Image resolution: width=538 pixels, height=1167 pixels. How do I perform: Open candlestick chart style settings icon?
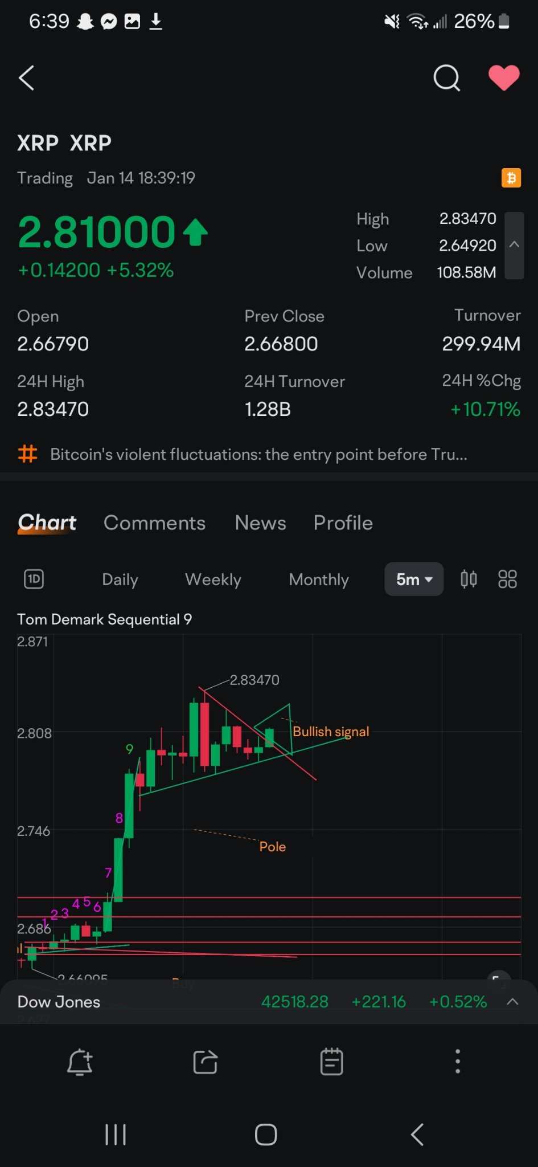(x=469, y=580)
